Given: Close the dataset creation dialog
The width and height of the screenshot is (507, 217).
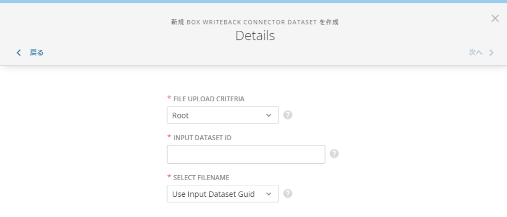Looking at the screenshot, I should pyautogui.click(x=495, y=18).
